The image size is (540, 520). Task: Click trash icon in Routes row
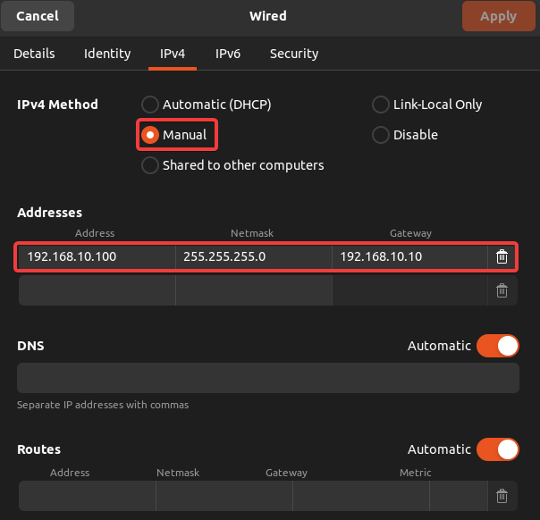[x=502, y=496]
